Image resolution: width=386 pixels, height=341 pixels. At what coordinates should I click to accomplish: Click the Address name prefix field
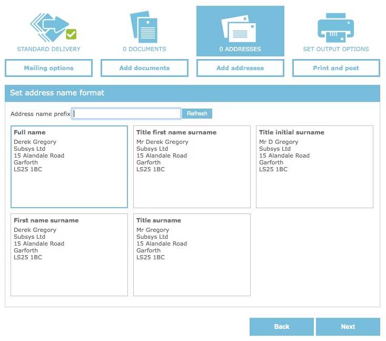point(126,114)
